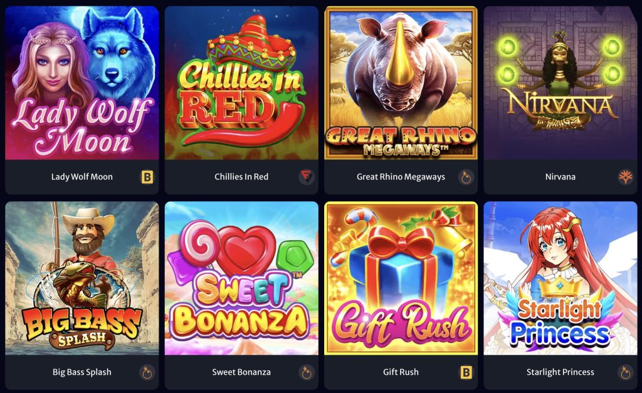Click the Pragmatic Play icon beside Great Rhino Megaways
Viewport: 642px width, 393px height.
click(466, 177)
